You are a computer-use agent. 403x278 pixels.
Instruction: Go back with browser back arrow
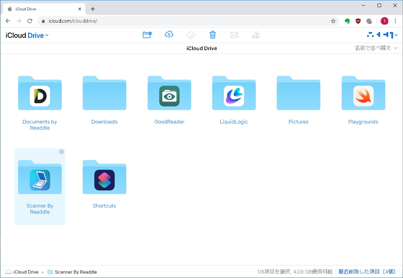click(8, 21)
